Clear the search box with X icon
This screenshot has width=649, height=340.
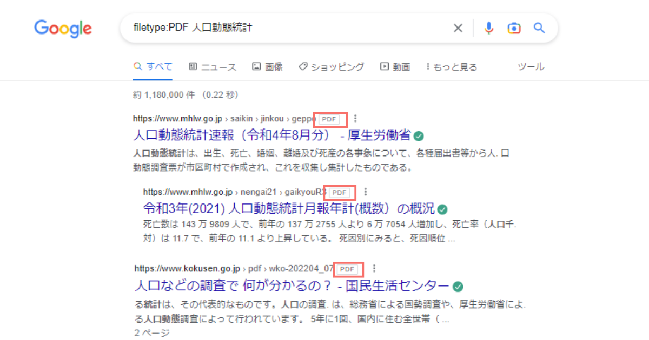pyautogui.click(x=458, y=28)
